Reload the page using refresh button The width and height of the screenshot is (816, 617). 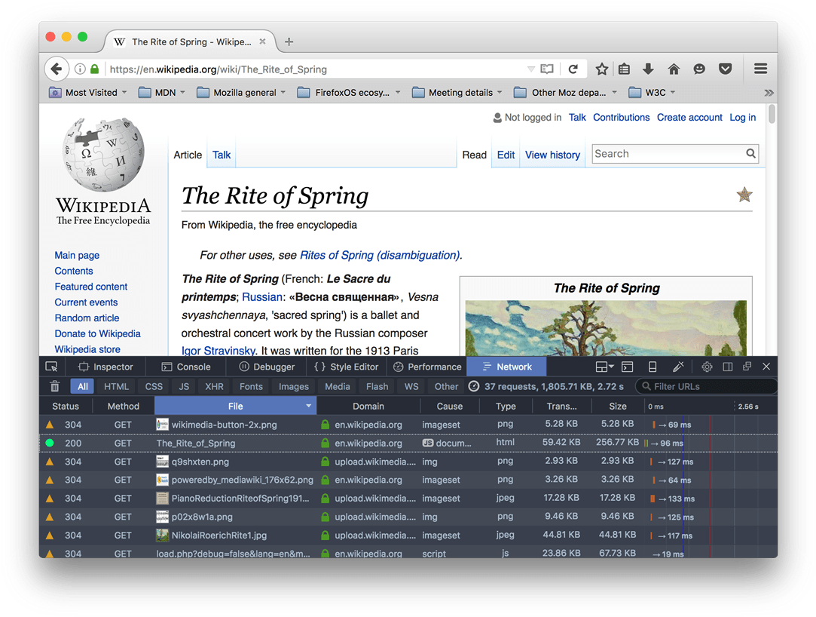click(x=573, y=69)
